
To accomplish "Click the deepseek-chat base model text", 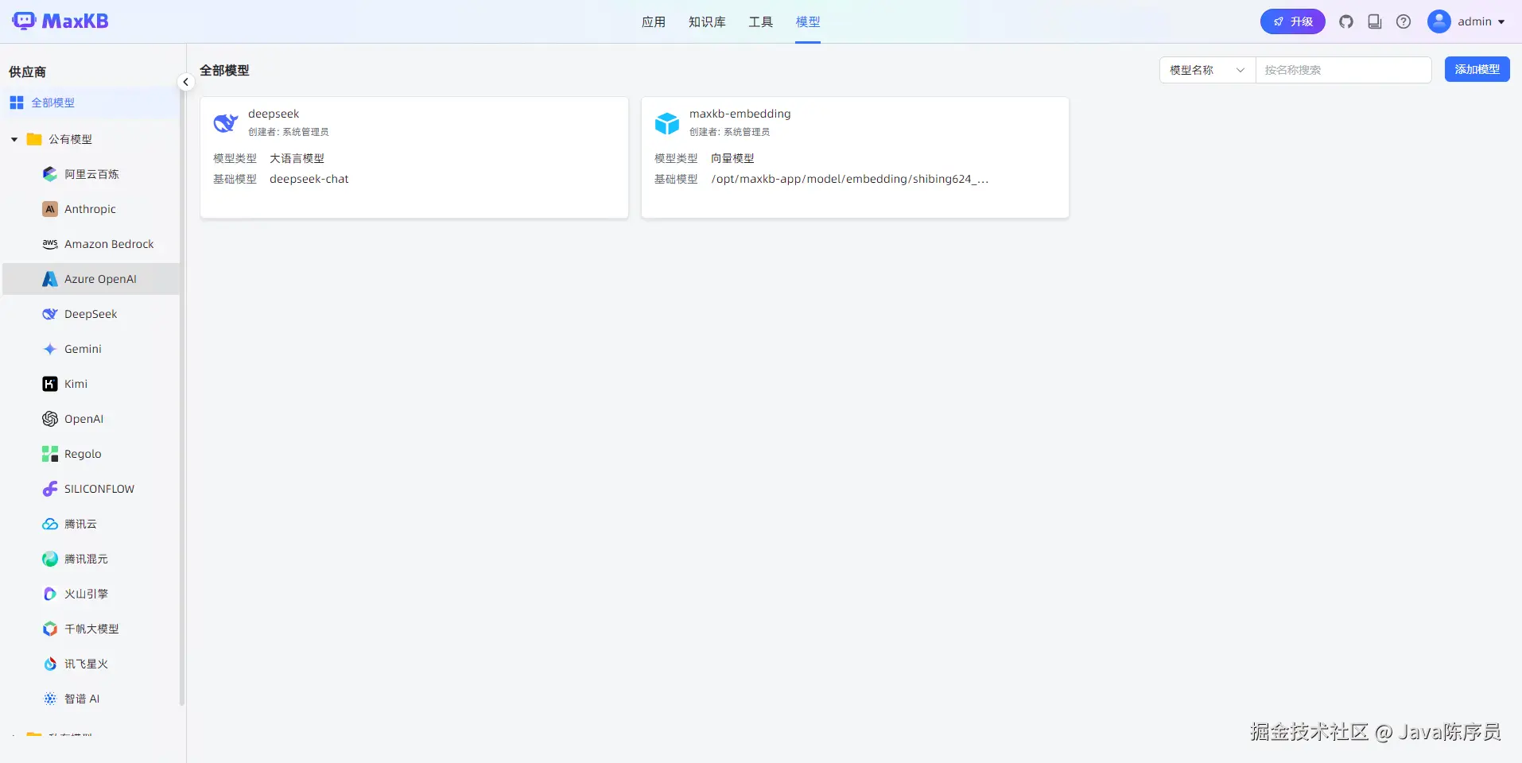I will click(309, 179).
